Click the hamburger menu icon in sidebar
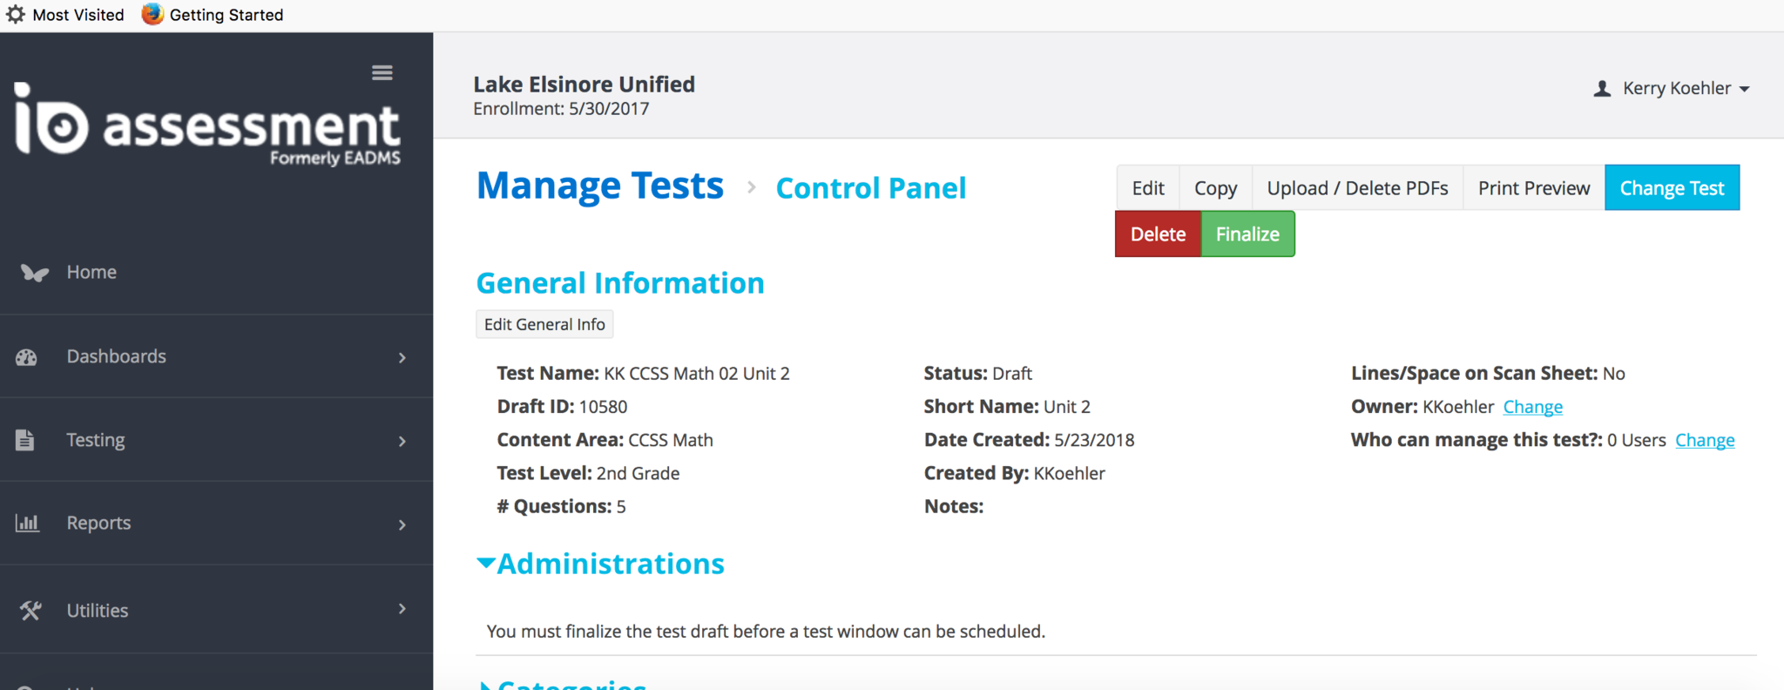This screenshot has height=690, width=1784. 382,73
